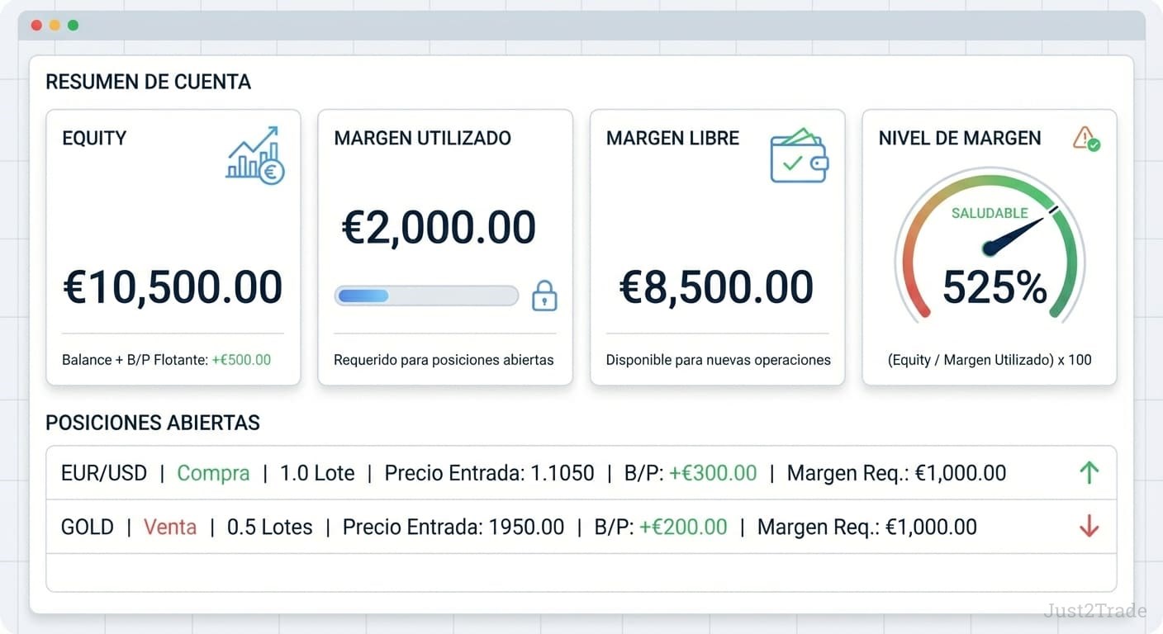
Task: Click the green maximize window dot
Action: (x=73, y=26)
